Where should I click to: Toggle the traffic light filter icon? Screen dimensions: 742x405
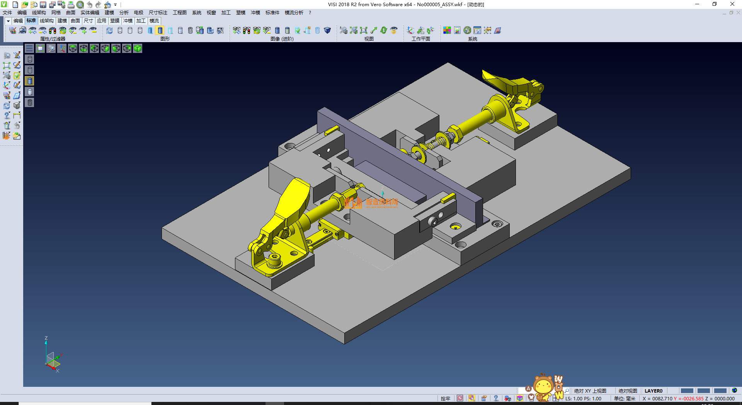click(x=53, y=31)
